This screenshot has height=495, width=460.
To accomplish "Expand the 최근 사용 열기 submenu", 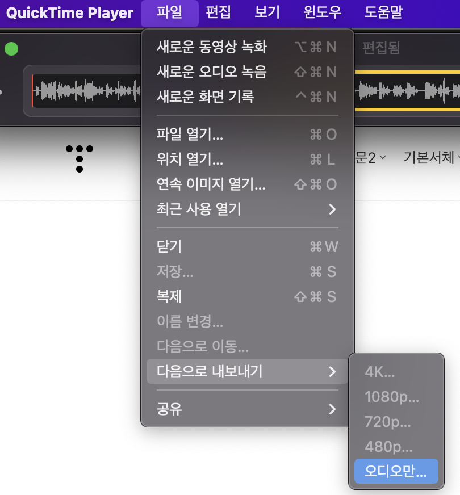I will pyautogui.click(x=247, y=209).
